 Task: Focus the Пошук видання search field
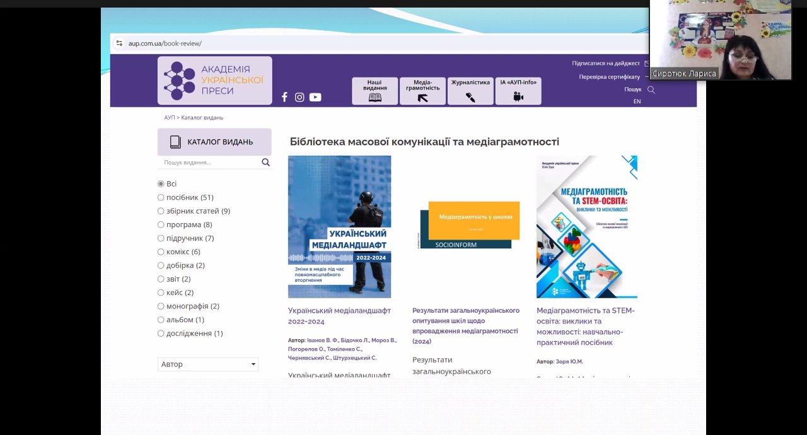click(209, 163)
